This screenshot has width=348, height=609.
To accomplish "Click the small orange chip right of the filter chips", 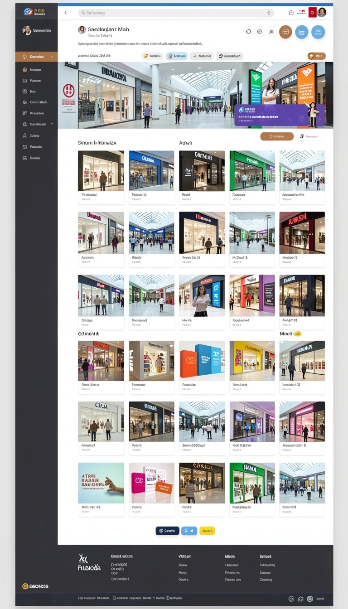I will coord(316,56).
